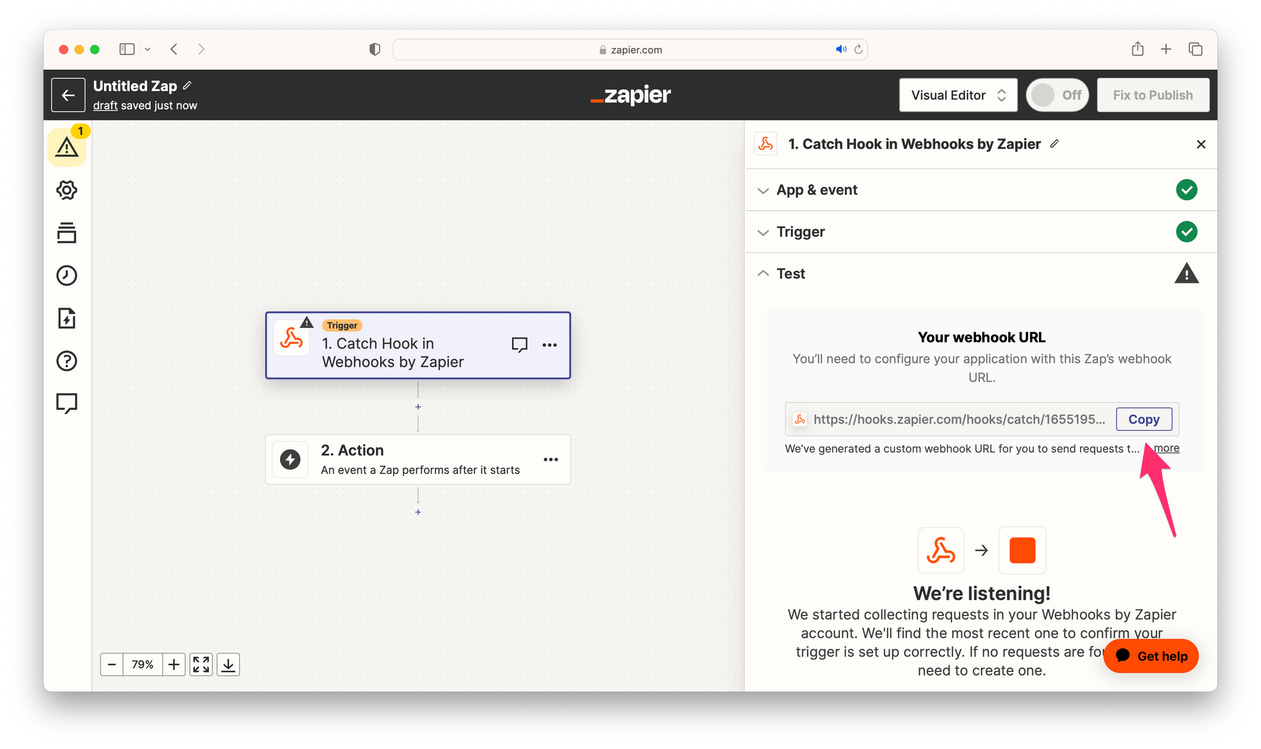Screen dimensions: 1261x749
Task: Collapse the Test section
Action: click(981, 274)
